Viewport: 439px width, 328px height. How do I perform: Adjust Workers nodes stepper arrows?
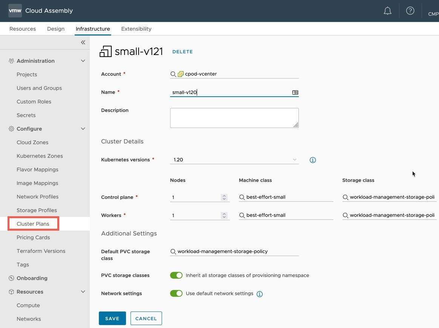point(224,216)
